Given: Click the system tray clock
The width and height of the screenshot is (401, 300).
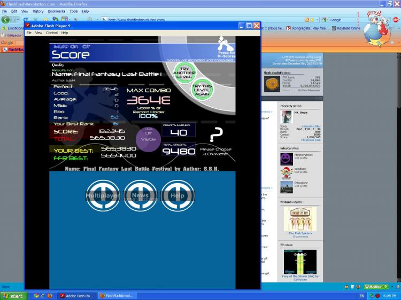Looking at the screenshot, I should (x=390, y=296).
